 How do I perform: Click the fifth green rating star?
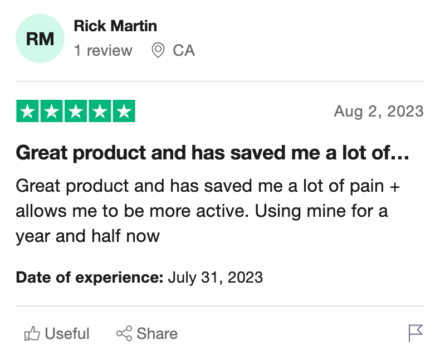[x=124, y=111]
